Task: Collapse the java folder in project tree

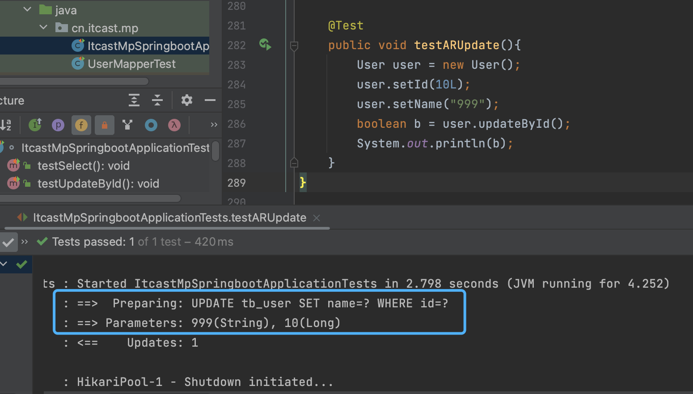Action: click(27, 9)
